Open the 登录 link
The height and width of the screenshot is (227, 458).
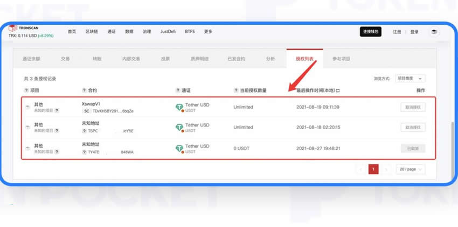(x=414, y=32)
